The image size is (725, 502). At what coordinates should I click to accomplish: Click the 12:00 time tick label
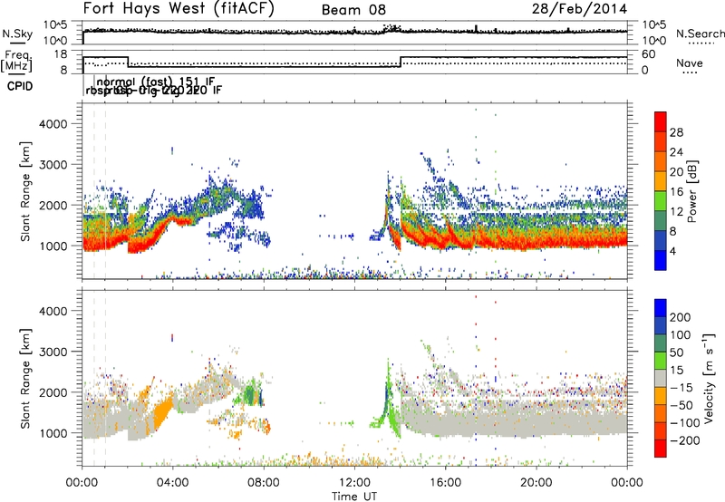(x=354, y=483)
